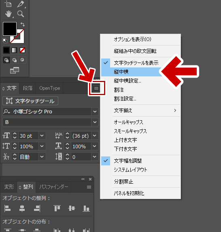221x232 pixels.
Task: Choose Draw Normal mode
Action: click(x=6, y=60)
